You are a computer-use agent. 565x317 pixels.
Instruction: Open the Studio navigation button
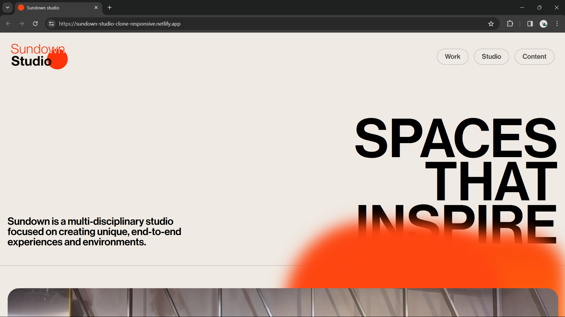[x=491, y=57]
